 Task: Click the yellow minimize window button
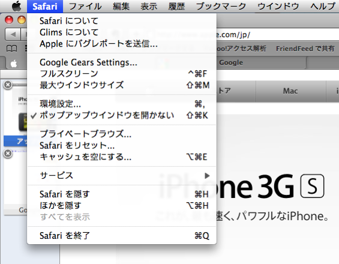tap(22, 20)
